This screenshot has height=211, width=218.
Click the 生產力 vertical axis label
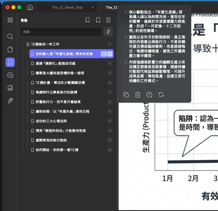pyautogui.click(x=146, y=127)
